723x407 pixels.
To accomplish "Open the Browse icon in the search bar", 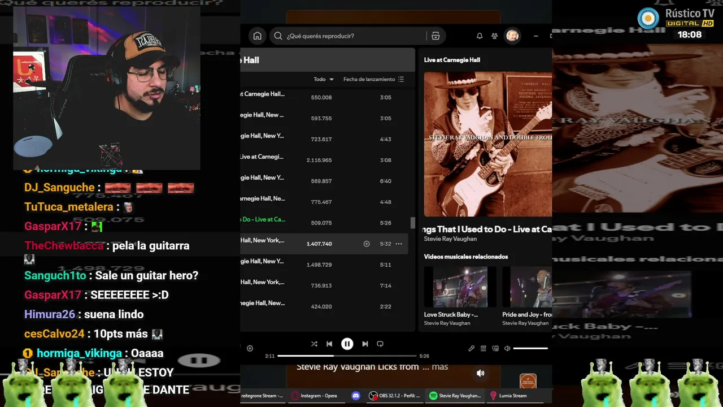I will coord(435,36).
